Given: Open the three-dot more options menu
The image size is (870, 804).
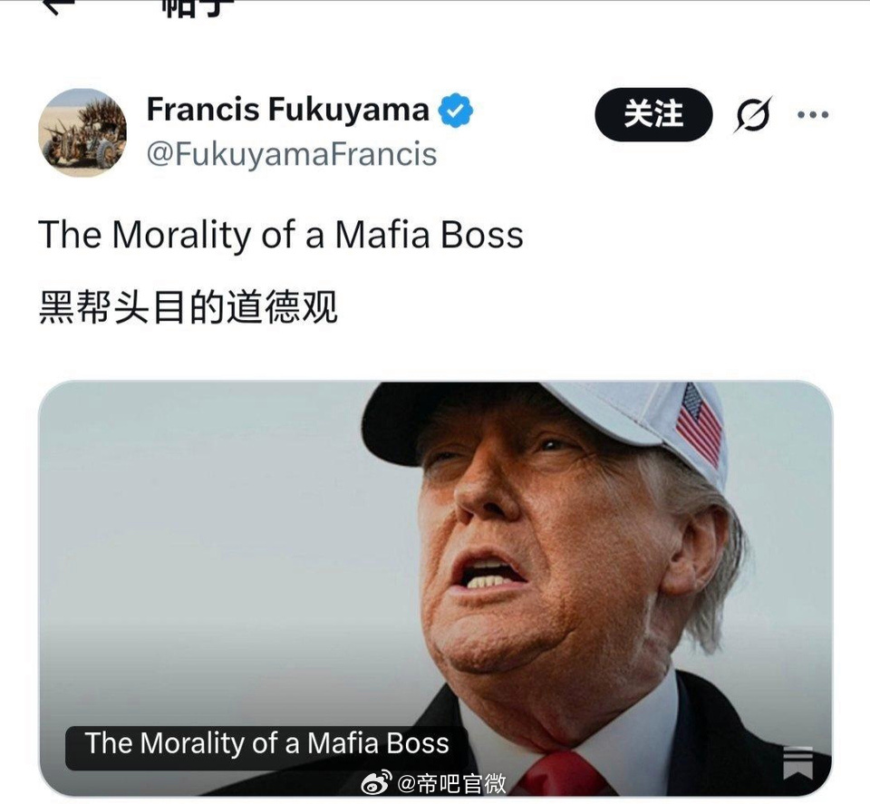Looking at the screenshot, I should [813, 115].
